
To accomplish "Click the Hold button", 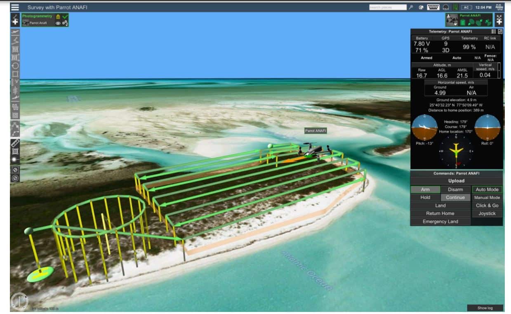I will point(425,197).
